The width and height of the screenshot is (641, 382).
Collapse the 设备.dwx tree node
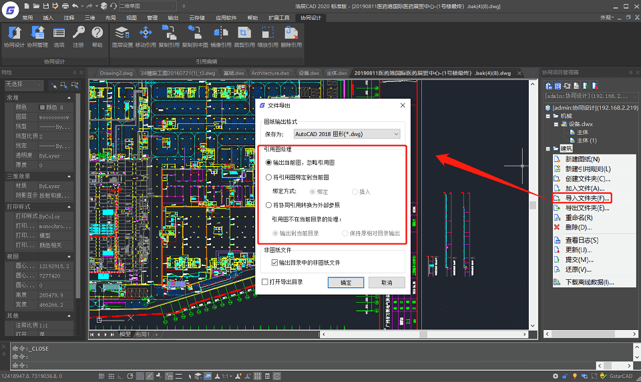pos(556,124)
